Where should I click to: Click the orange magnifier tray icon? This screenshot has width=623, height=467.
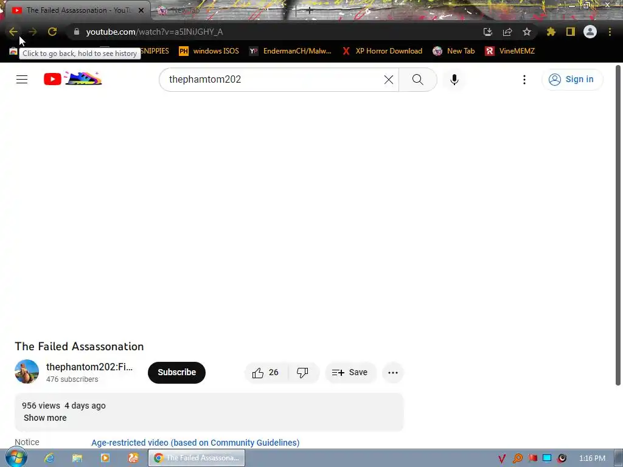coord(517,458)
